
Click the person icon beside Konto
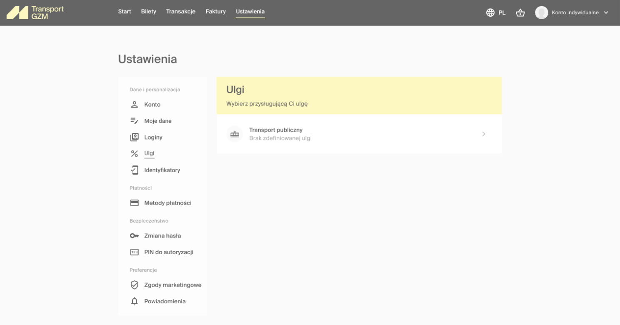pos(134,105)
